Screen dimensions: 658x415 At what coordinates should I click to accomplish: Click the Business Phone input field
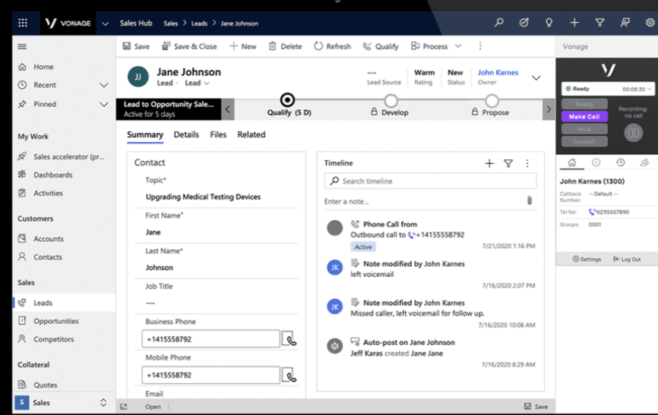coord(210,338)
